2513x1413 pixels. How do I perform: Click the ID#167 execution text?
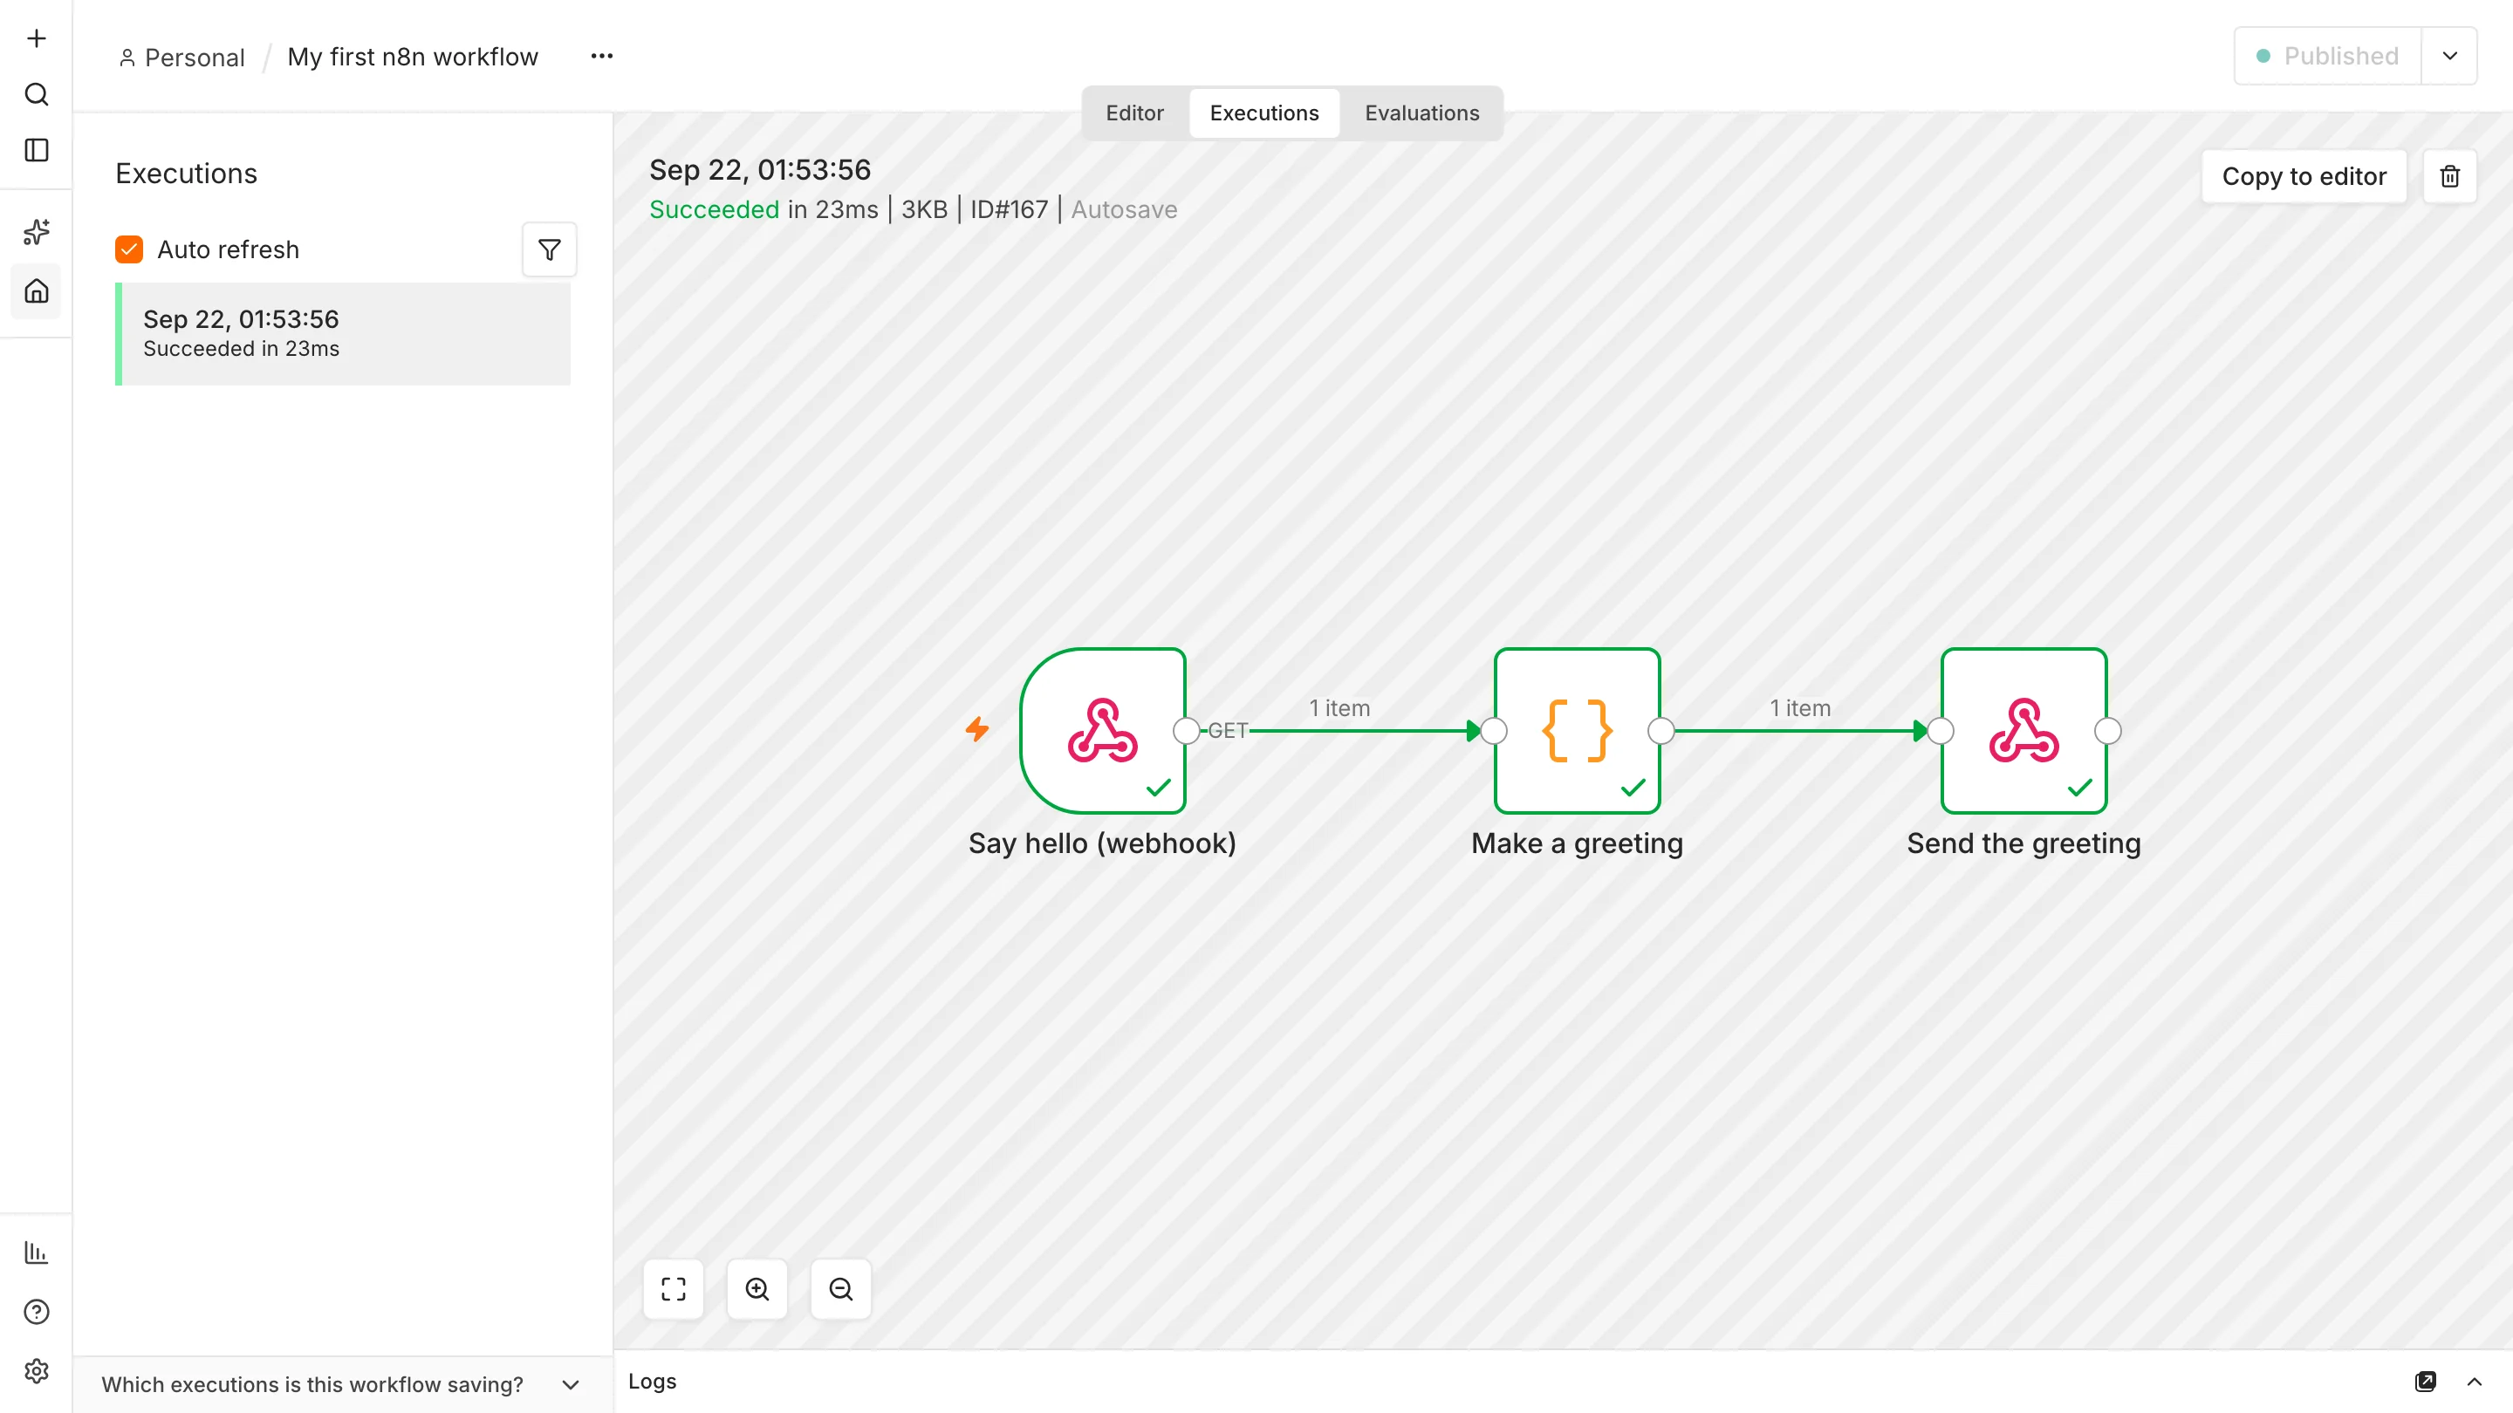[1009, 209]
